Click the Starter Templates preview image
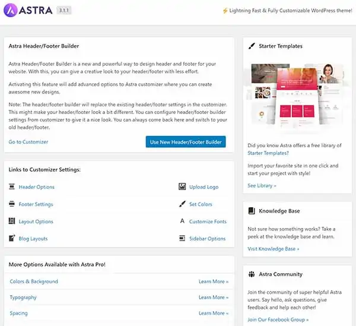 click(297, 95)
